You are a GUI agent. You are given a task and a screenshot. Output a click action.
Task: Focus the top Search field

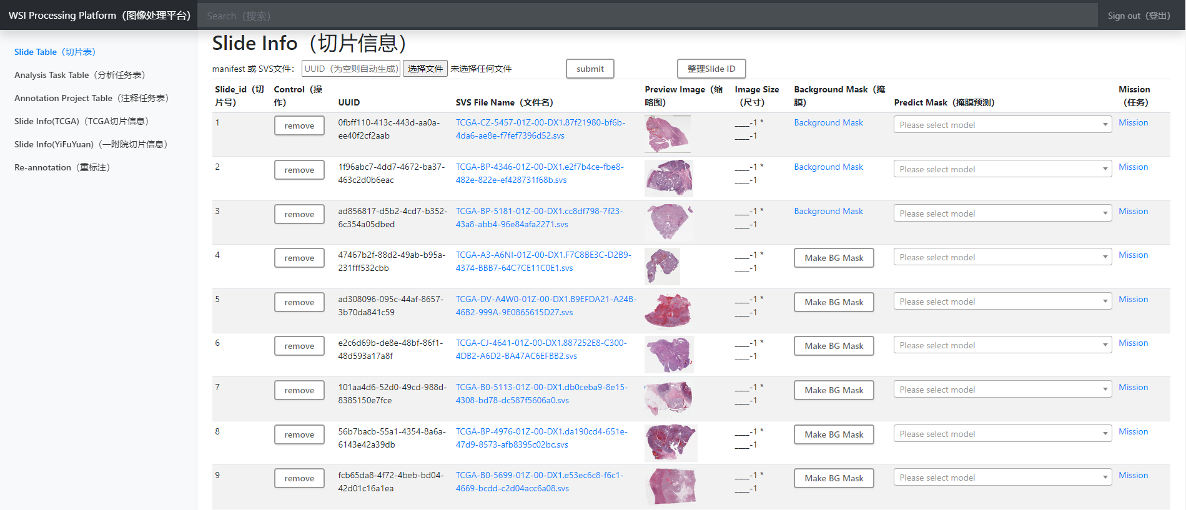click(647, 16)
